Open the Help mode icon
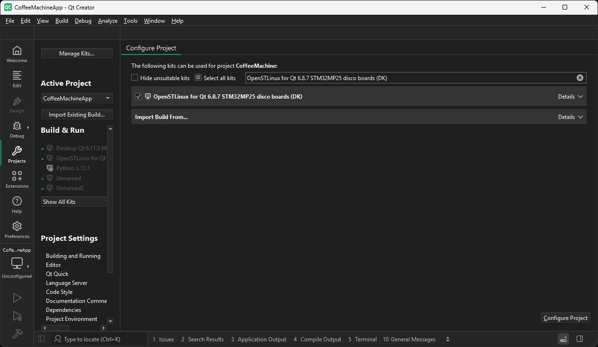The width and height of the screenshot is (598, 347). pyautogui.click(x=17, y=204)
